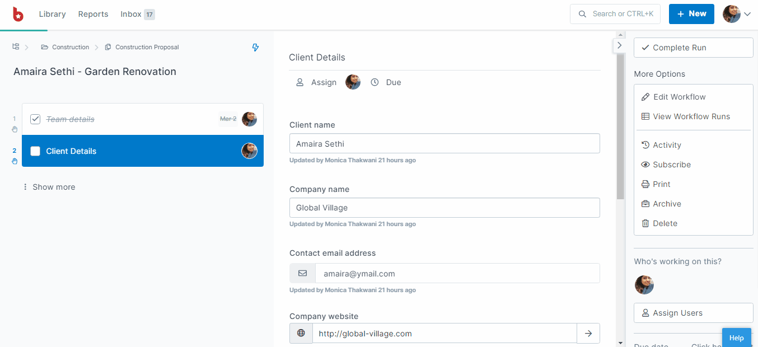Click assignee avatar on Client Details task

point(249,151)
